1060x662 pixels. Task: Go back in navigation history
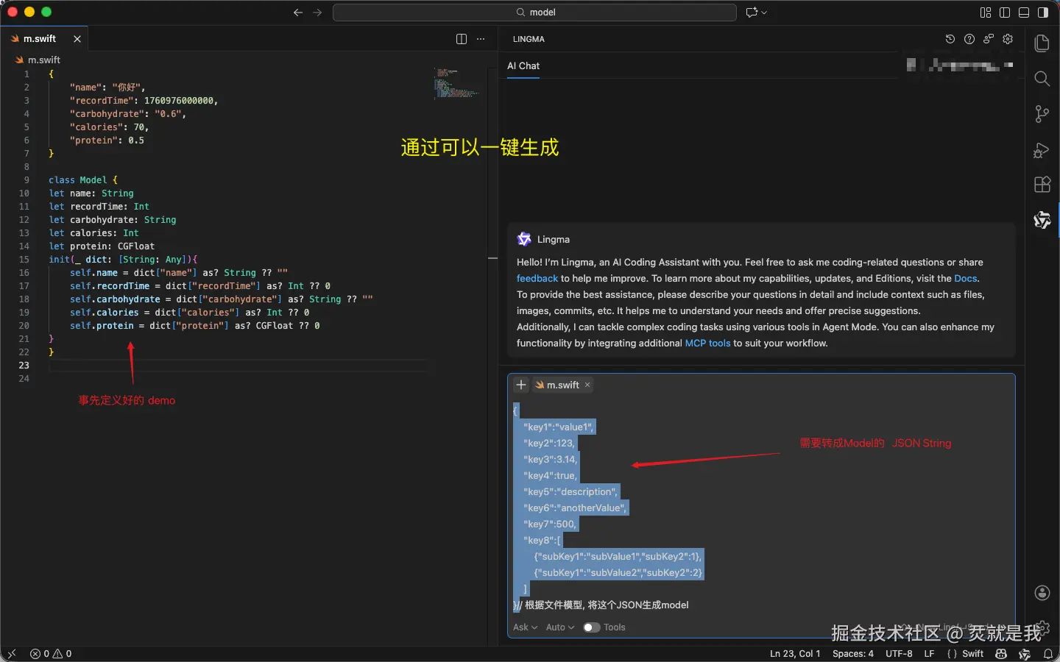click(x=298, y=13)
